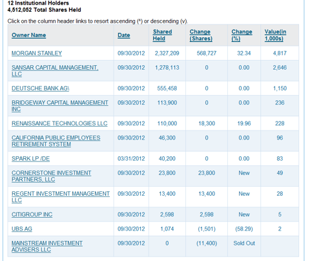The height and width of the screenshot is (261, 310).
Task: Open MAINSTREAM INVESTMENT ADVISERS LLC link
Action: coord(47,246)
